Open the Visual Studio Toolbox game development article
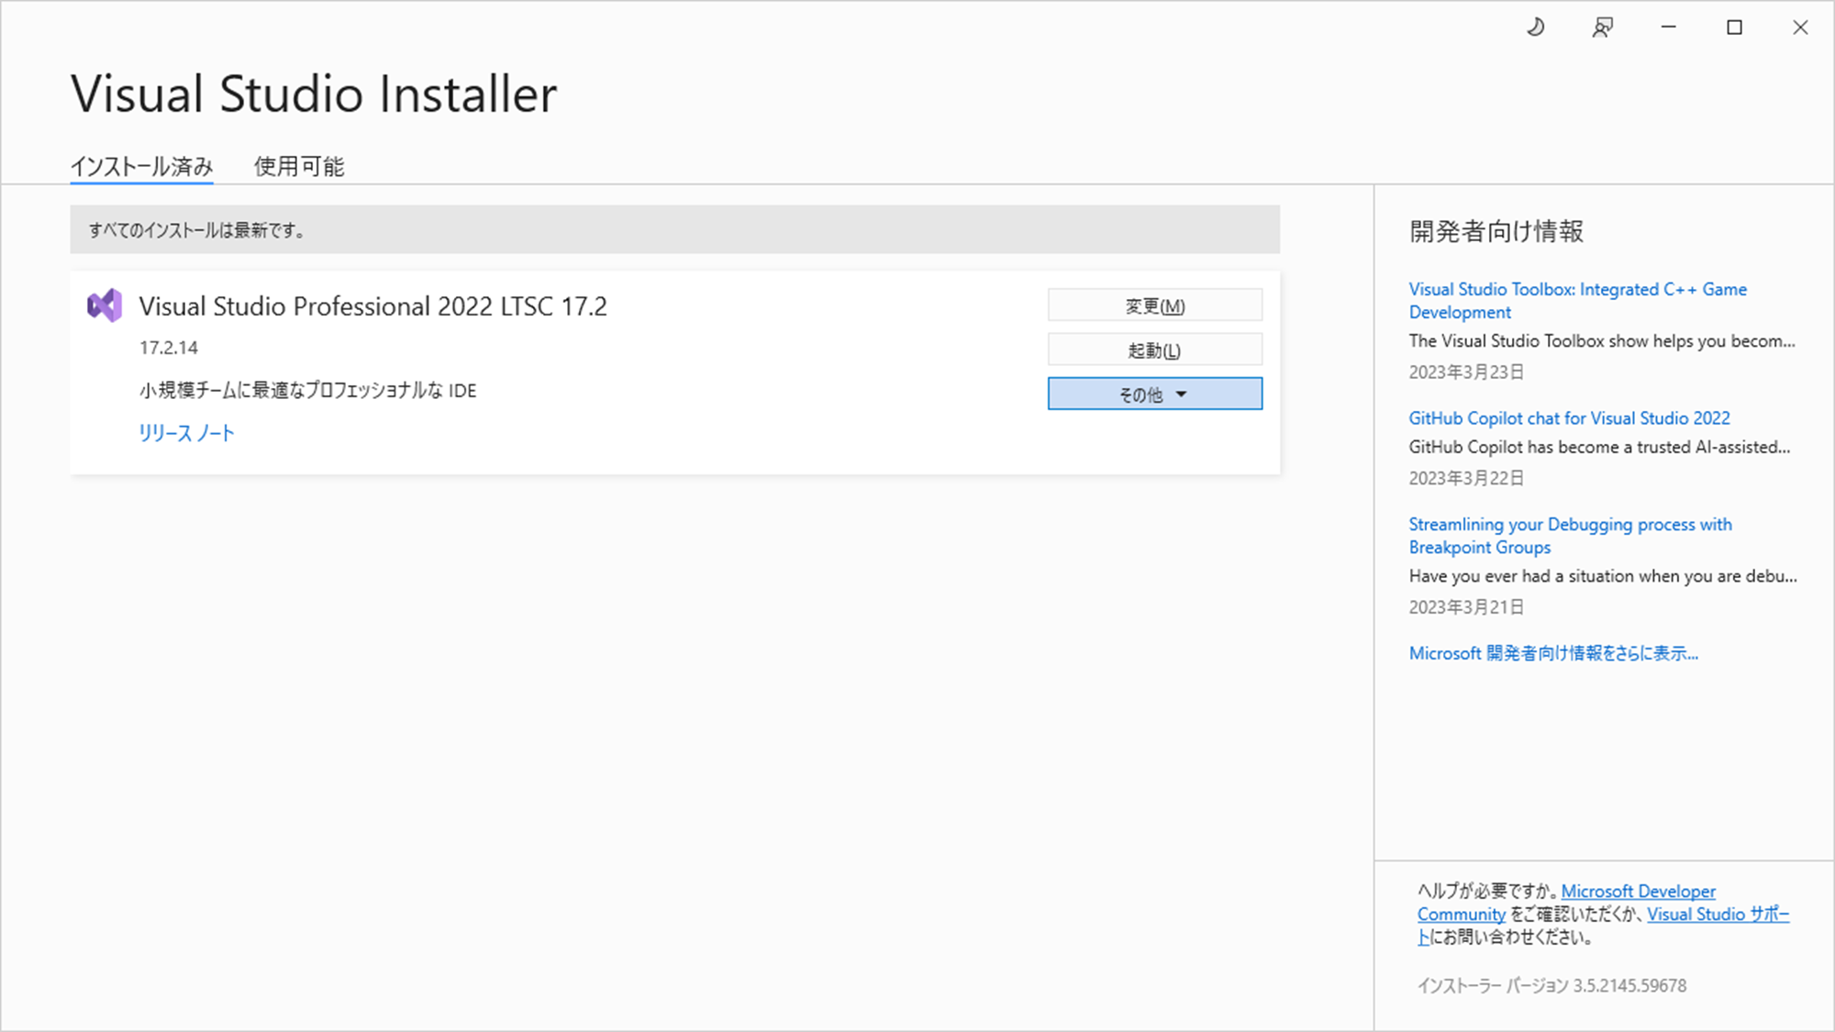 [1576, 300]
